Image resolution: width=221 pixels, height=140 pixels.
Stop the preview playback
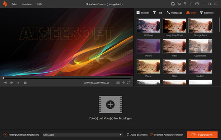(x=25, y=83)
